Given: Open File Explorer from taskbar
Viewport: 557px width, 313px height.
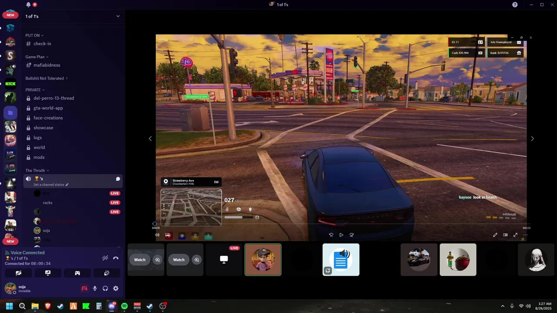Looking at the screenshot, I should click(x=35, y=306).
